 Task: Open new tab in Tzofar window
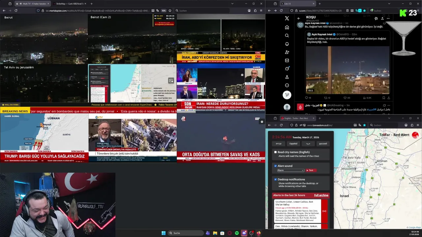click(x=319, y=118)
